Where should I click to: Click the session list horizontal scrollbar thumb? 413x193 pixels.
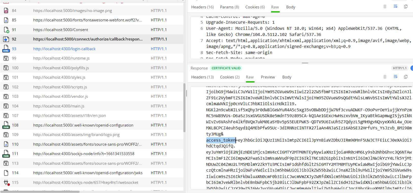coord(40,191)
